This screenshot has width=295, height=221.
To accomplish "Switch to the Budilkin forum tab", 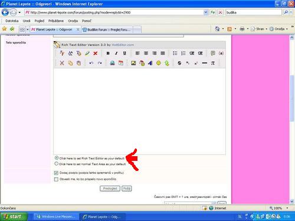I will pyautogui.click(x=107, y=29).
